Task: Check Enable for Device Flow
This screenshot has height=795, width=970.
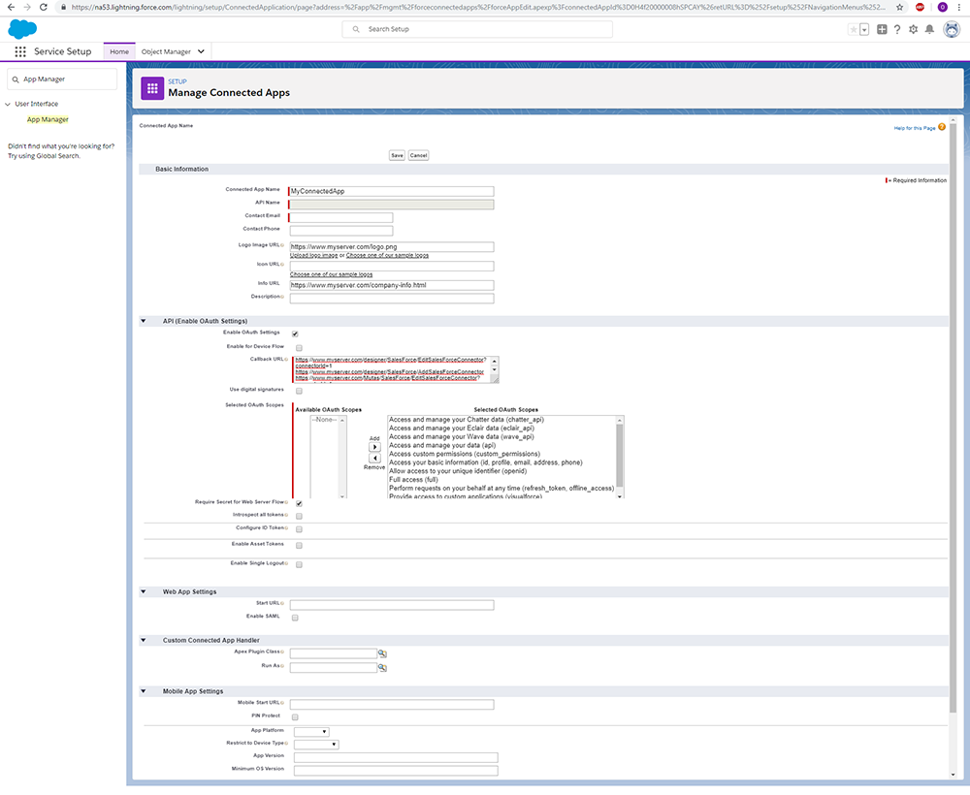Action: coord(300,348)
